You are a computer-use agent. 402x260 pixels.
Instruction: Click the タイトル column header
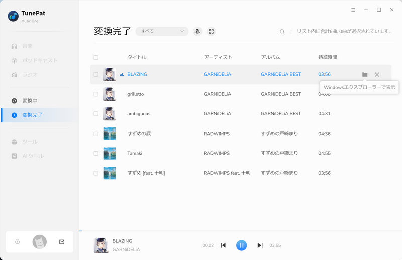click(x=137, y=57)
